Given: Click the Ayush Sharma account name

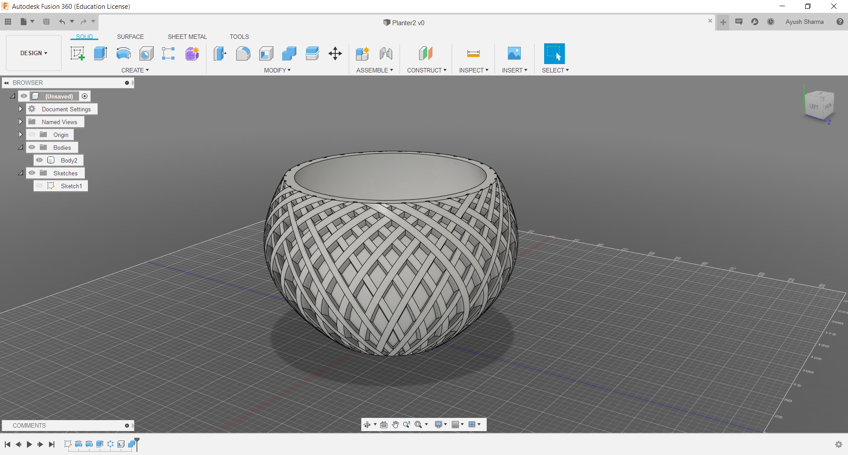Looking at the screenshot, I should click(x=804, y=22).
